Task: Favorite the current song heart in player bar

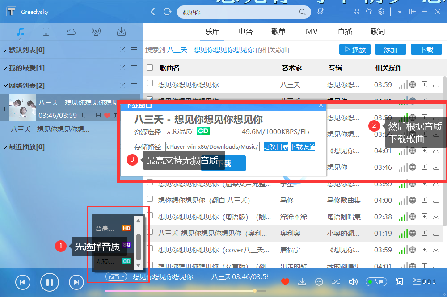Action: (x=285, y=282)
